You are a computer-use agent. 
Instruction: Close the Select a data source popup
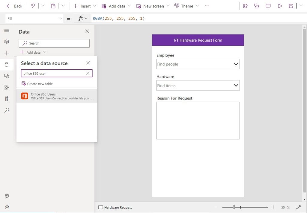88,63
